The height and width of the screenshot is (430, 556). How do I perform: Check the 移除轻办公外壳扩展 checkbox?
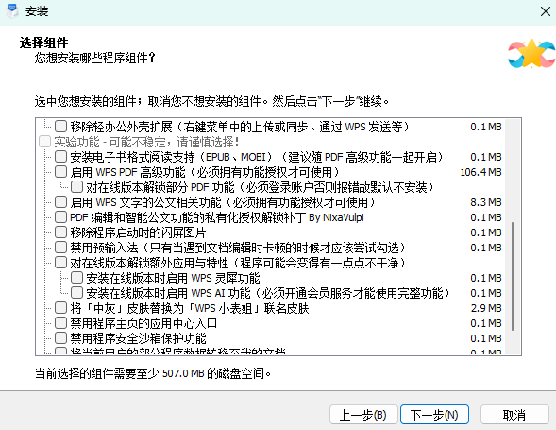[x=60, y=126]
